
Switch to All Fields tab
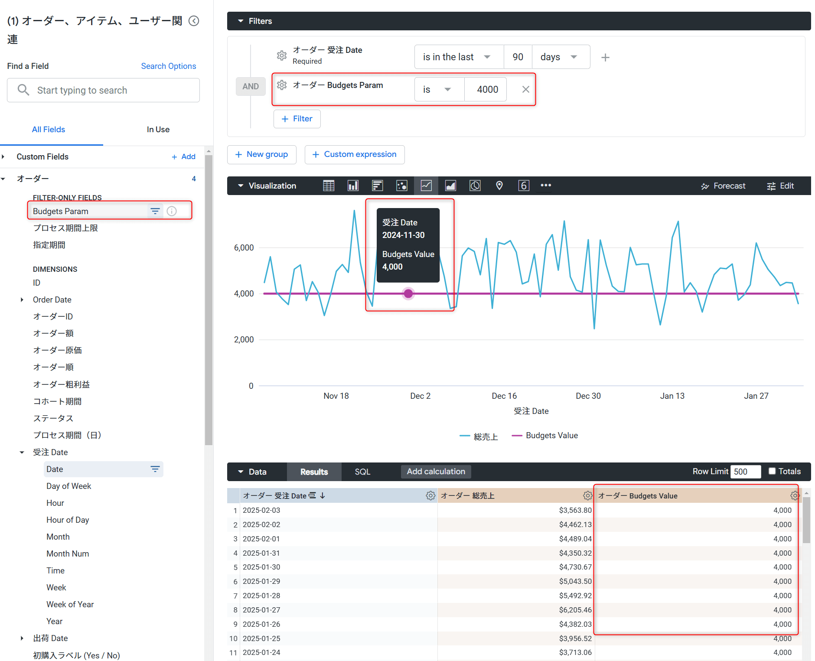(x=49, y=130)
